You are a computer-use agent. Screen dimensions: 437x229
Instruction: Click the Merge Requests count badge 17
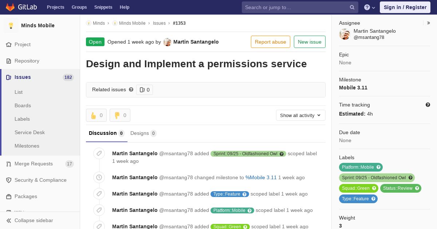point(70,164)
